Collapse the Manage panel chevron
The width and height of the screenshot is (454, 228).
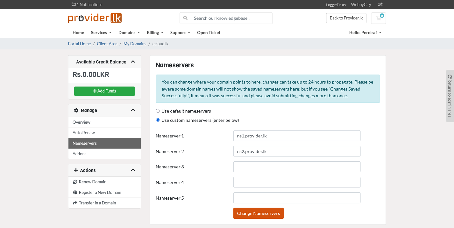click(133, 110)
